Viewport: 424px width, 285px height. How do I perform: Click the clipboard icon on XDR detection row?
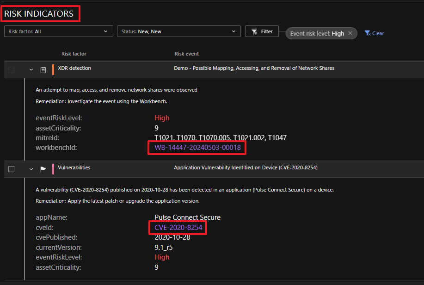pos(43,70)
